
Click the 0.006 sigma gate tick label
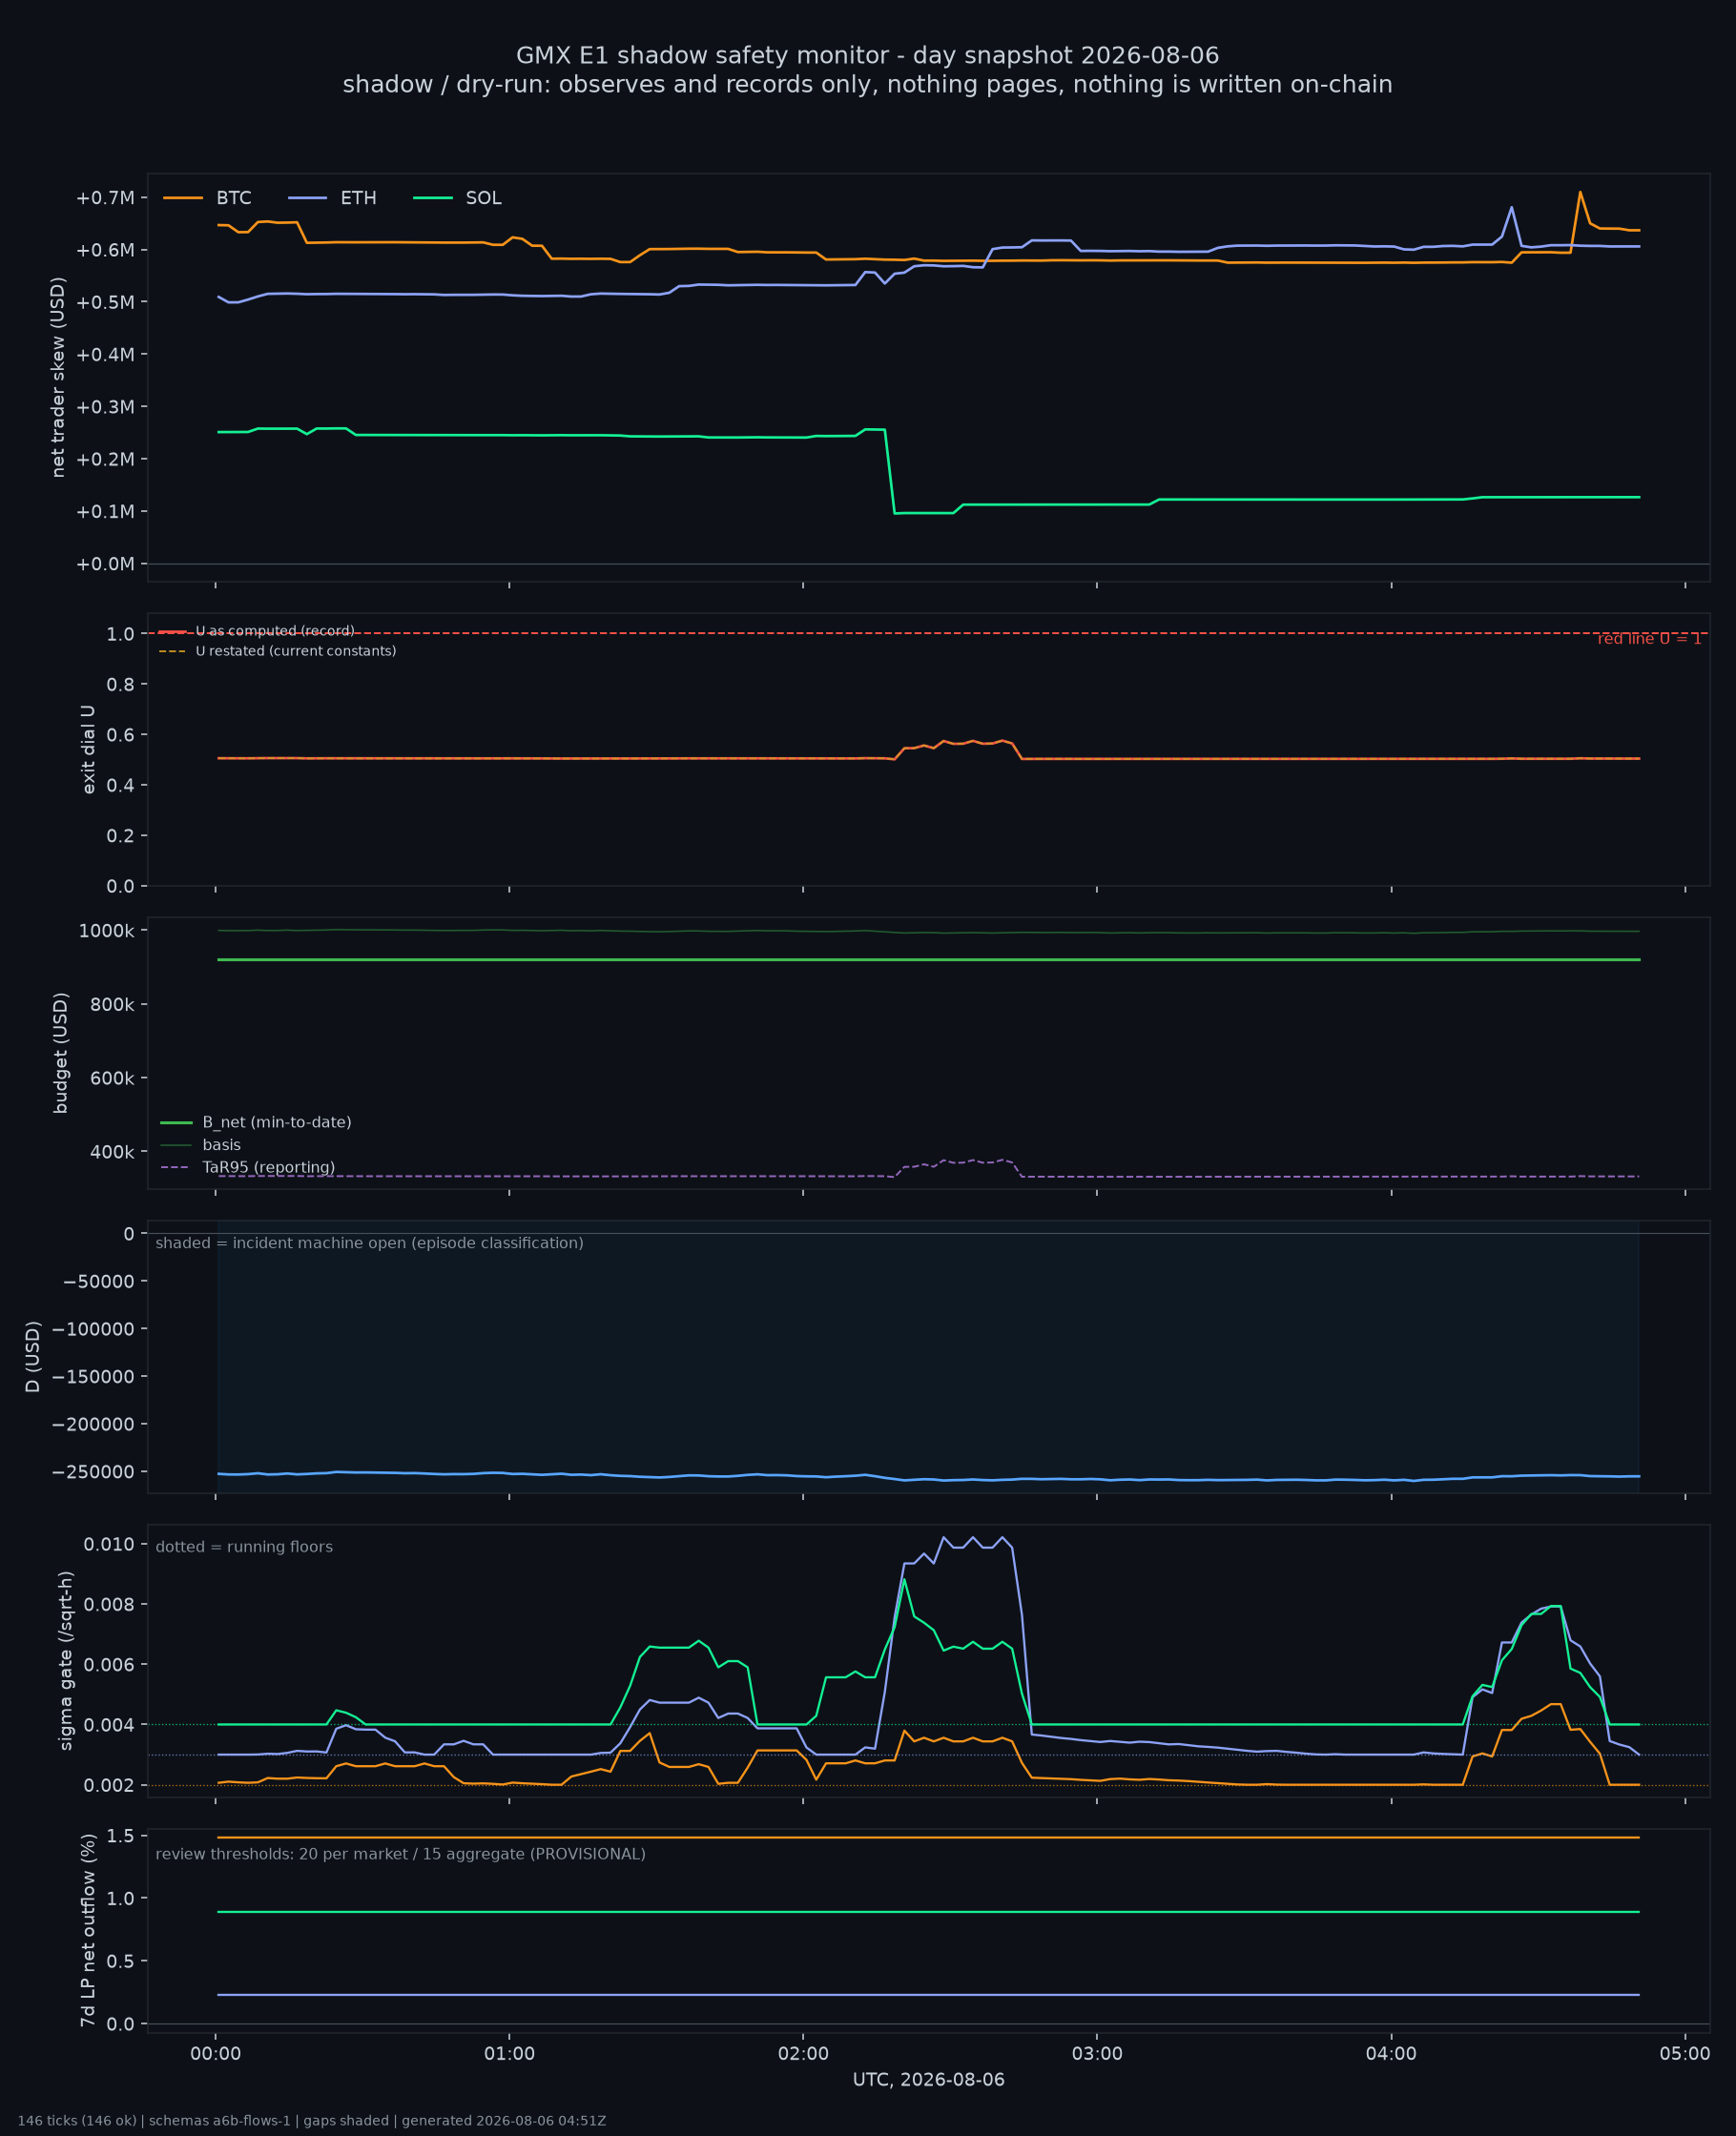109,1665
